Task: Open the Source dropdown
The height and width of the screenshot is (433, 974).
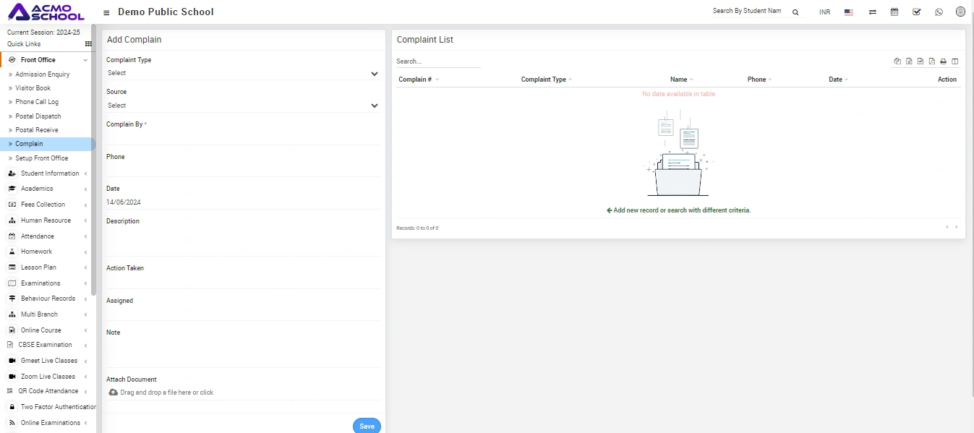Action: click(x=243, y=106)
